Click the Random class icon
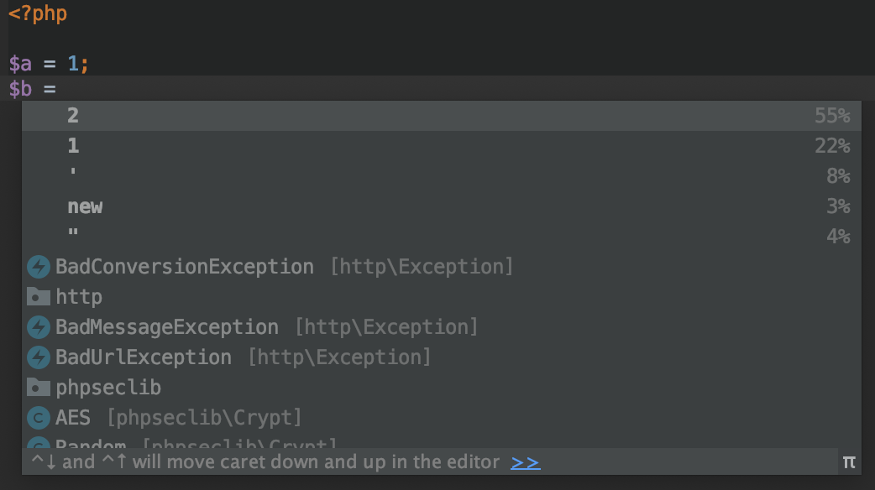Image resolution: width=875 pixels, height=490 pixels. [x=39, y=443]
